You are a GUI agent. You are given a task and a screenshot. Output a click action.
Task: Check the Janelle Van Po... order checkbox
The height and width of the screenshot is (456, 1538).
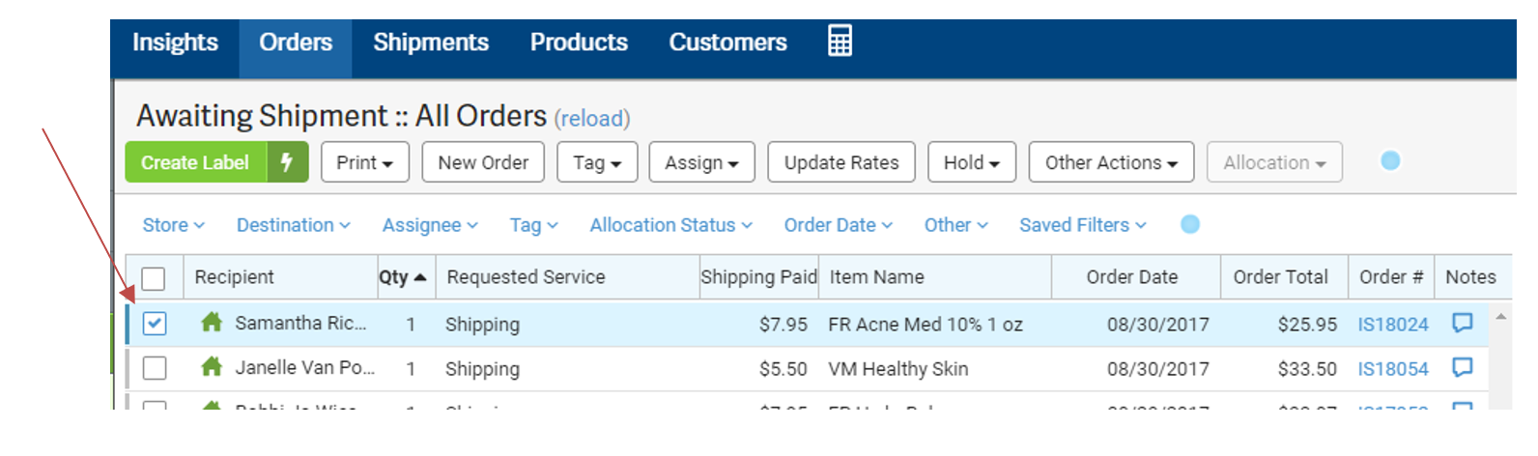pos(155,368)
